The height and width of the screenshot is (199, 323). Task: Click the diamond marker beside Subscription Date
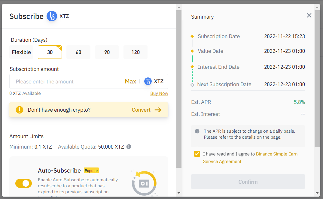192,36
